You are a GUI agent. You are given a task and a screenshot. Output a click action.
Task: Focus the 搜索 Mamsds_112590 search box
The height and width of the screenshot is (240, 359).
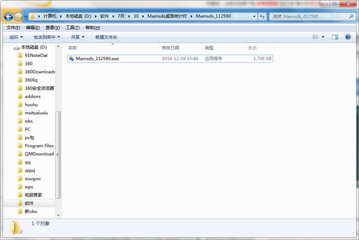(308, 17)
